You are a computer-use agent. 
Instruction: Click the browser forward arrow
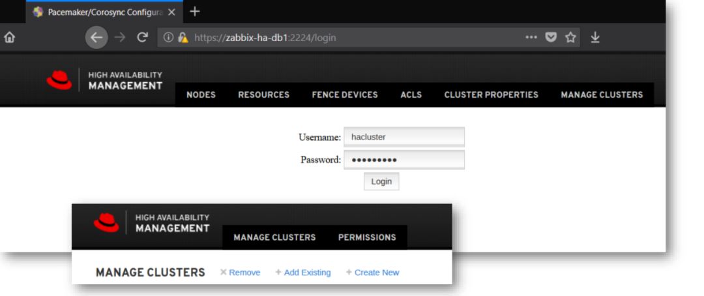(x=120, y=37)
